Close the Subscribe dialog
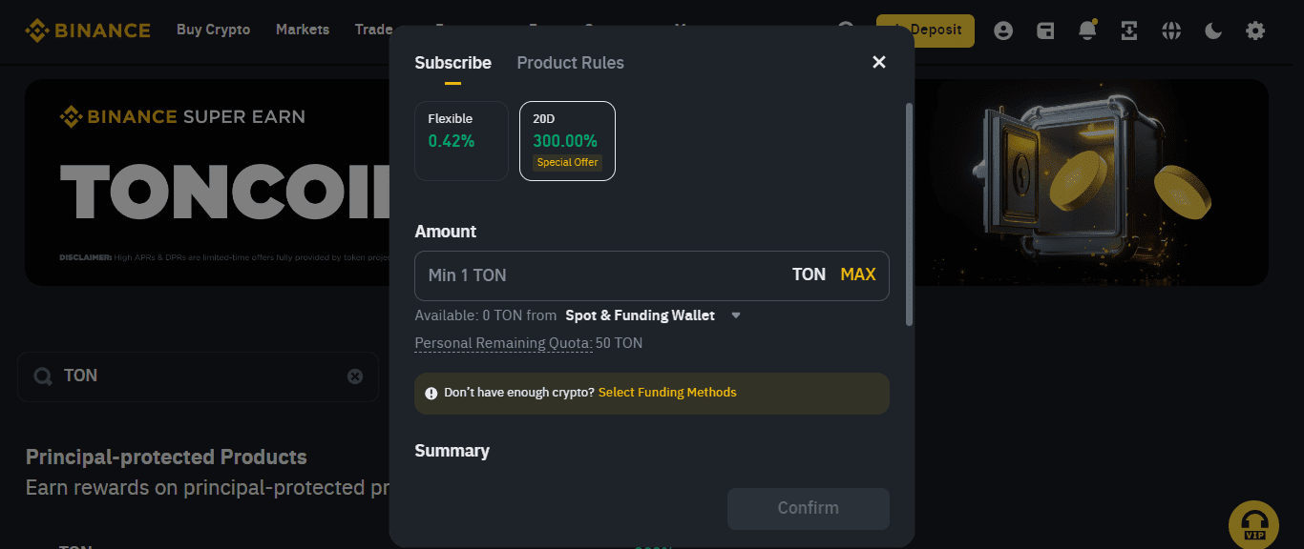 pyautogui.click(x=879, y=62)
